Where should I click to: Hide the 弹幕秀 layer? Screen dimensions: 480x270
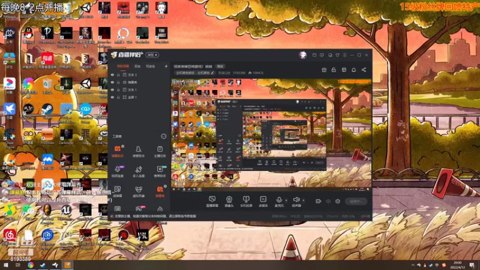coord(112,82)
